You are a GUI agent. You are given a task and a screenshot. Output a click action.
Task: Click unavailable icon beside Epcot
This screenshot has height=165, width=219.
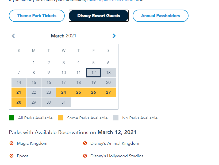tap(11, 156)
